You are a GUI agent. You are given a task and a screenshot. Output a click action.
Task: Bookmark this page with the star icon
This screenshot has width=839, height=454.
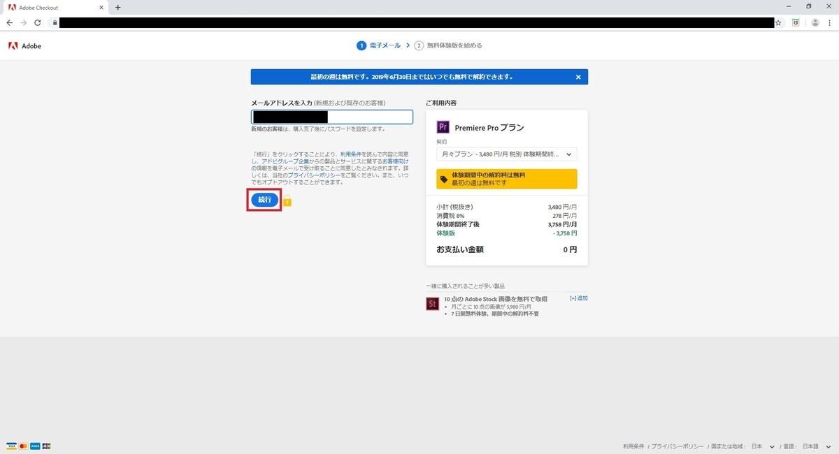click(x=778, y=22)
